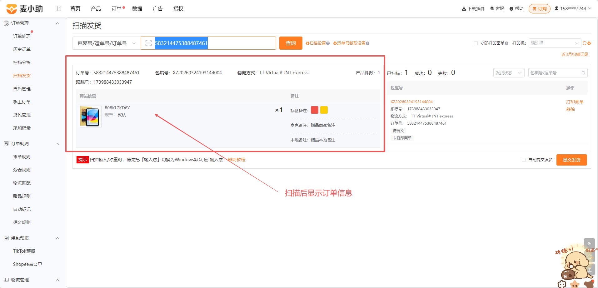Click the 提交发货 button
The width and height of the screenshot is (598, 288).
coord(572,160)
